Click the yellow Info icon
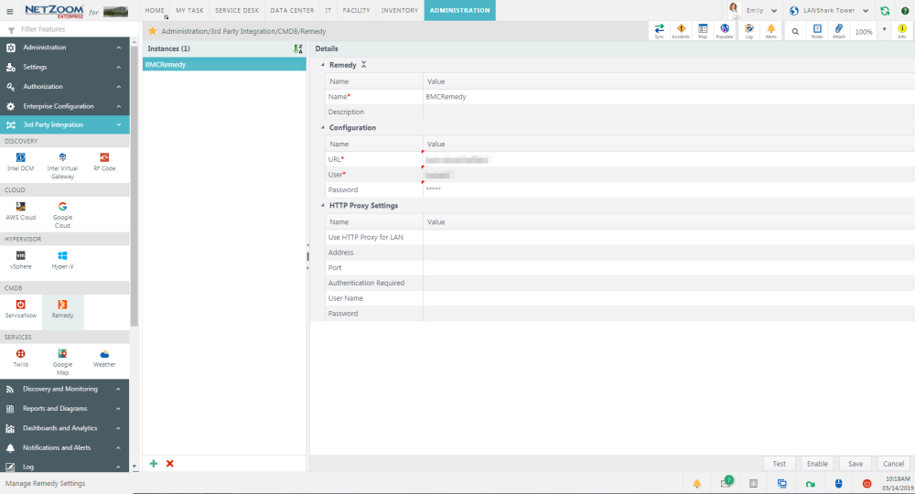 click(902, 31)
